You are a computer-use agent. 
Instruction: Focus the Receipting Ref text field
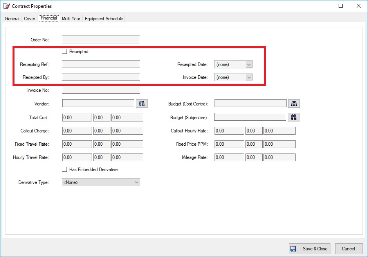click(x=101, y=64)
